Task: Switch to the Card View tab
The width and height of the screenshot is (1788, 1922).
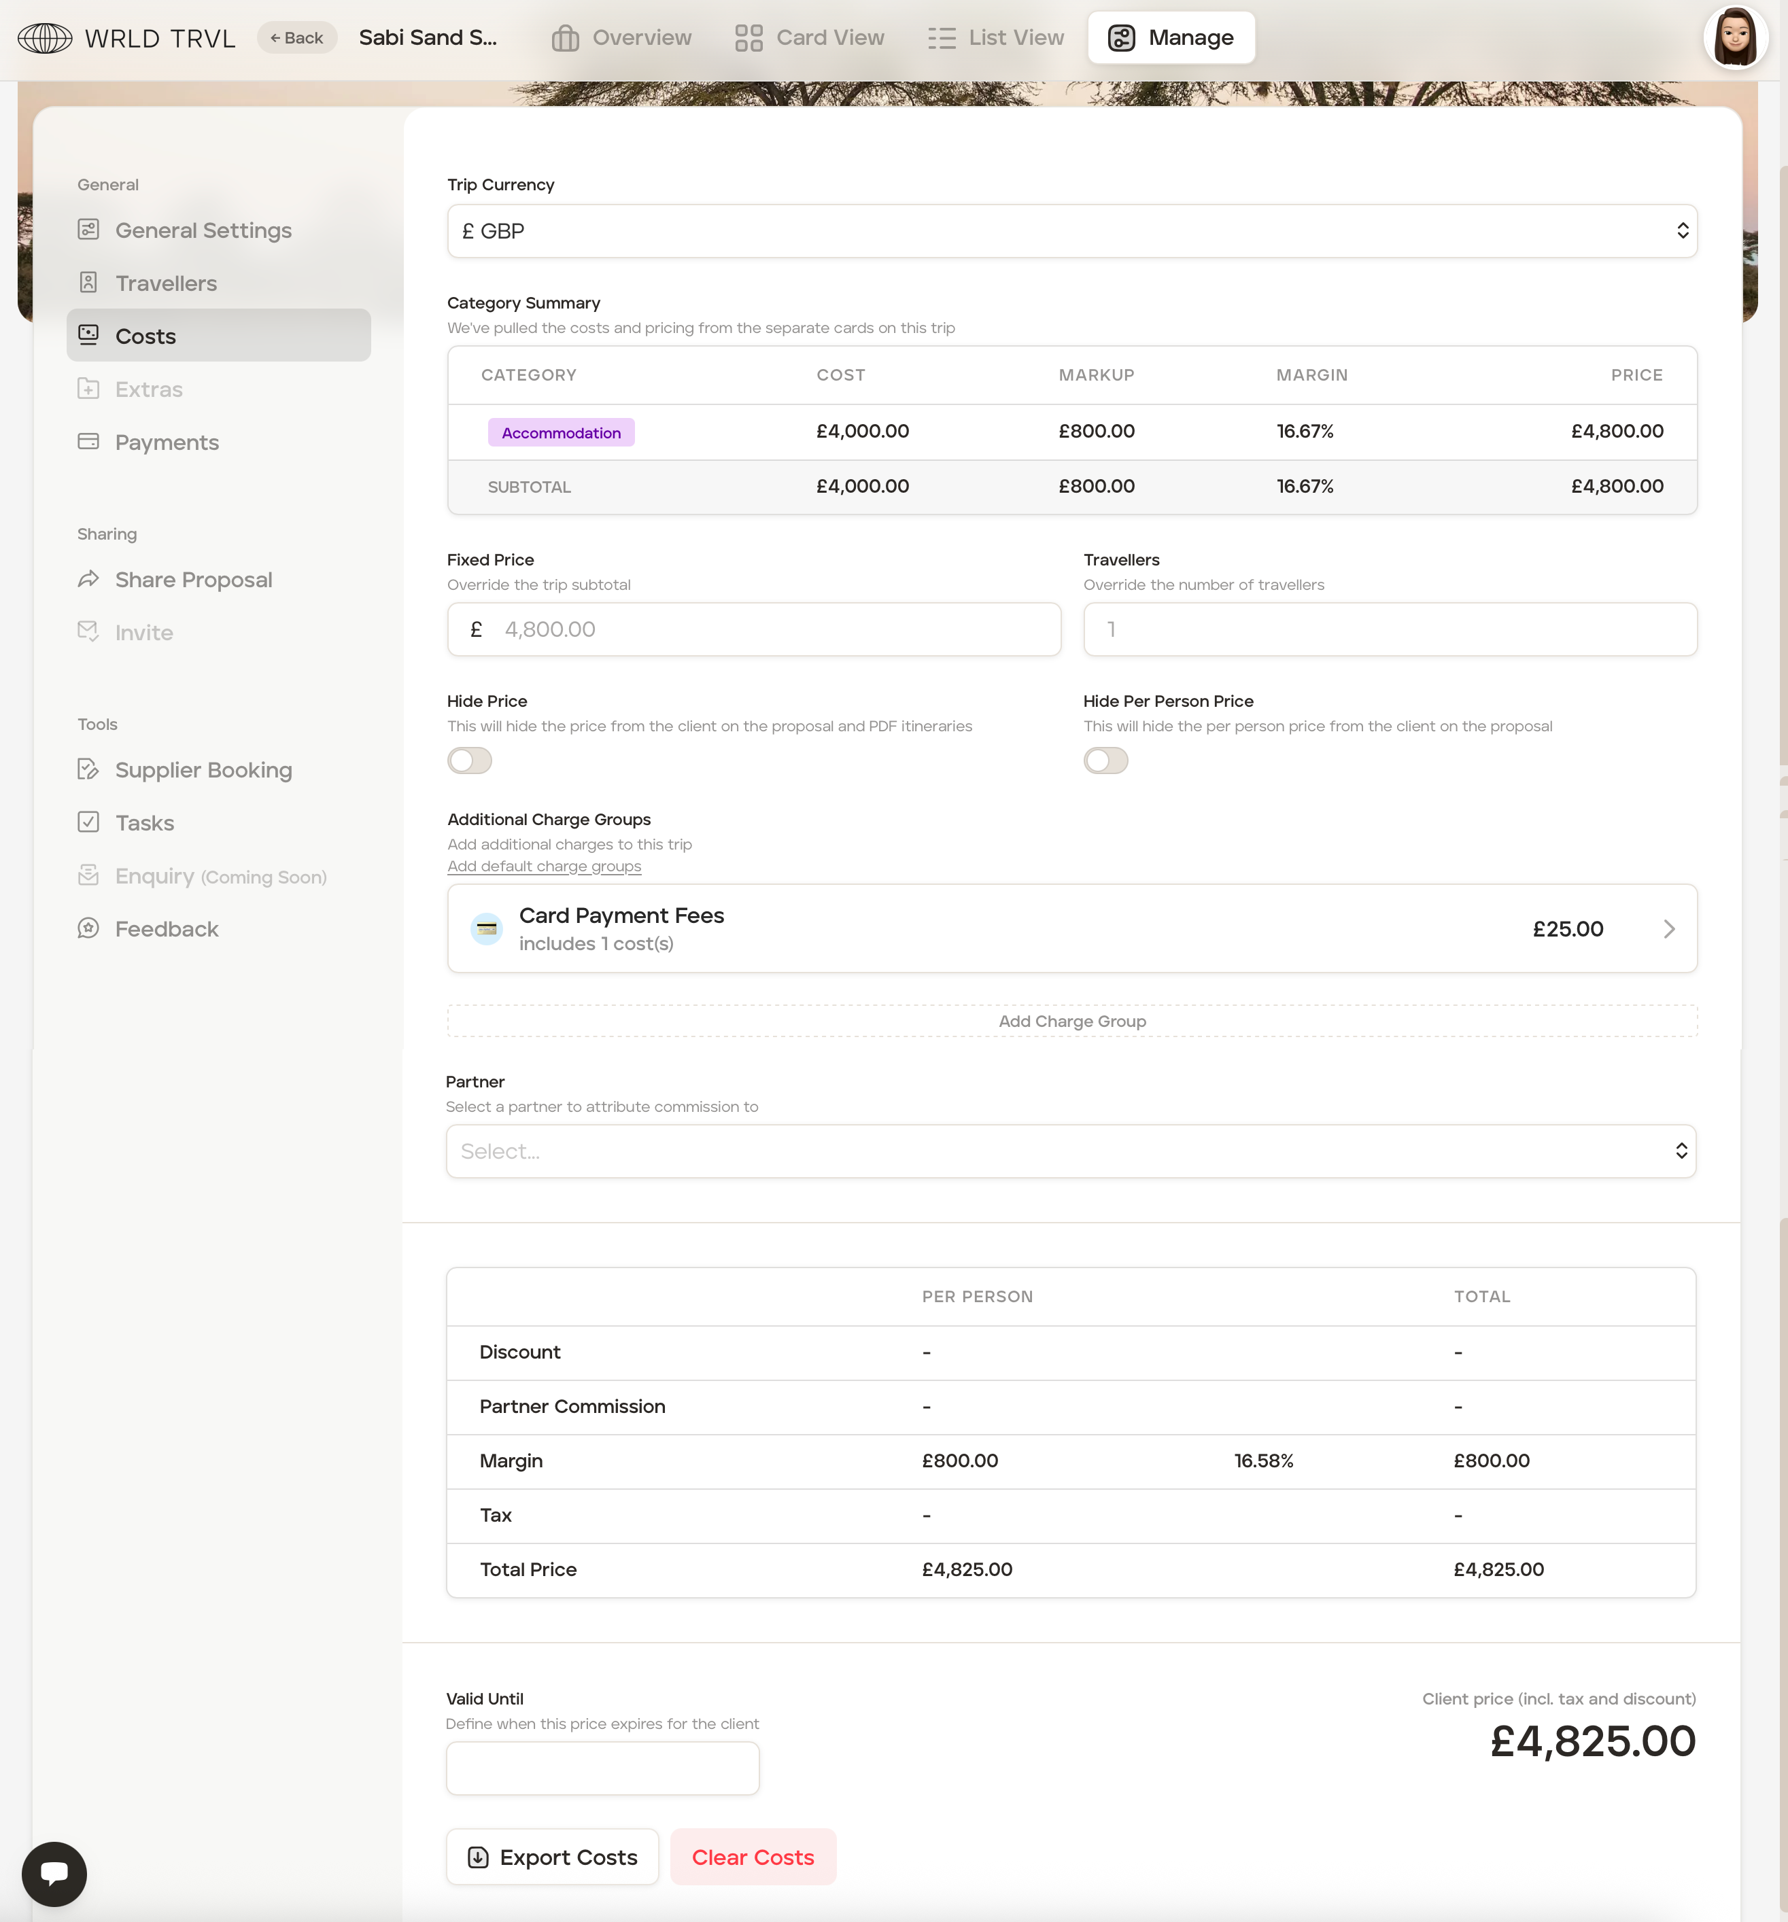Action: click(810, 37)
